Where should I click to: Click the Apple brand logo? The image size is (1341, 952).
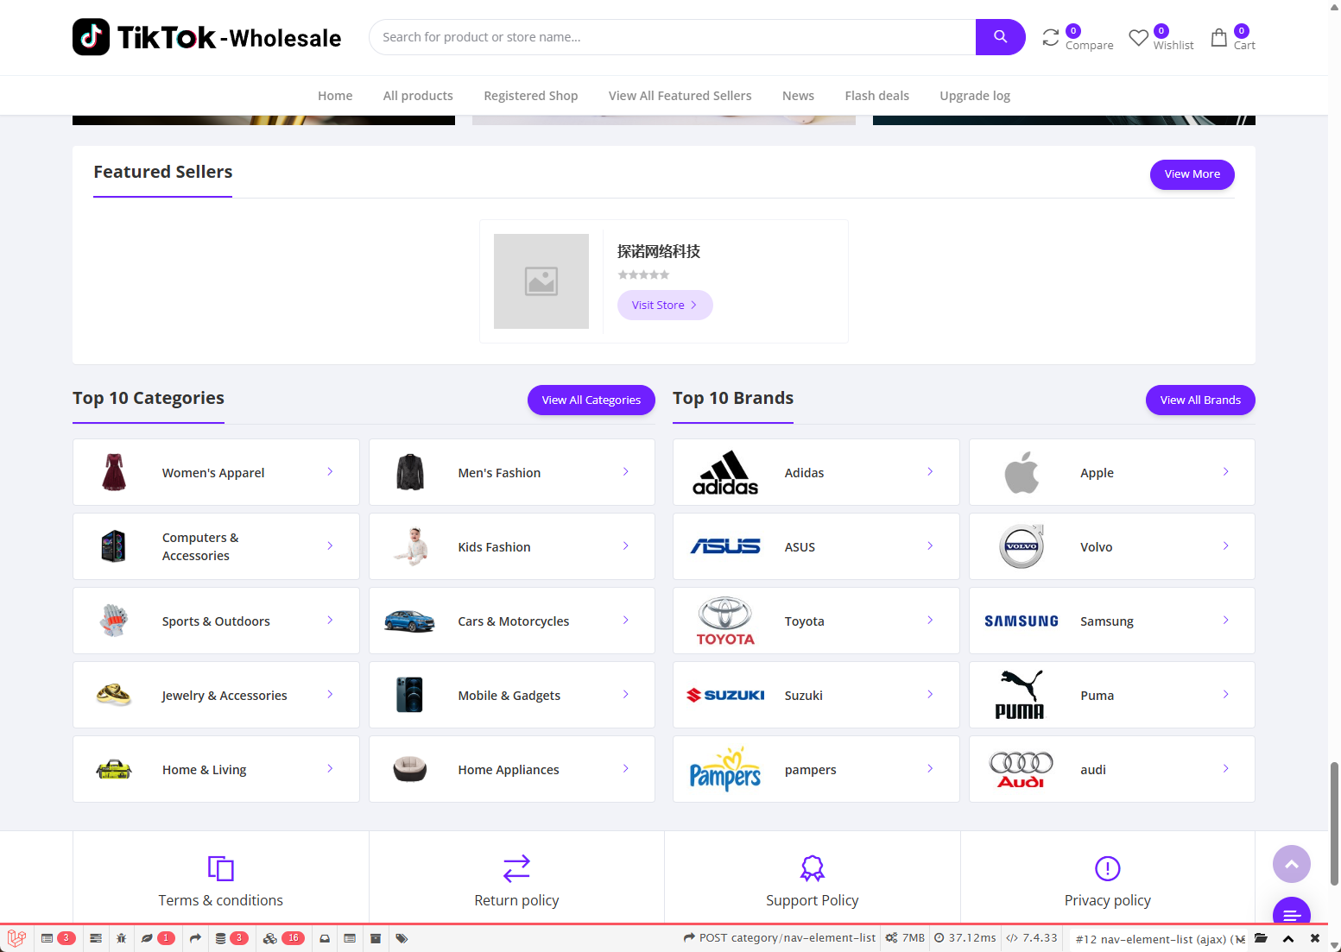[1022, 473]
